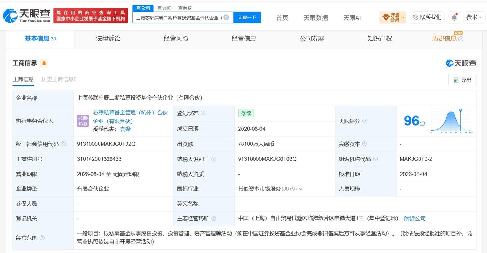Image resolution: width=487 pixels, height=253 pixels.
Task: Click help icon next to 天眼评分
Action: [x=364, y=121]
